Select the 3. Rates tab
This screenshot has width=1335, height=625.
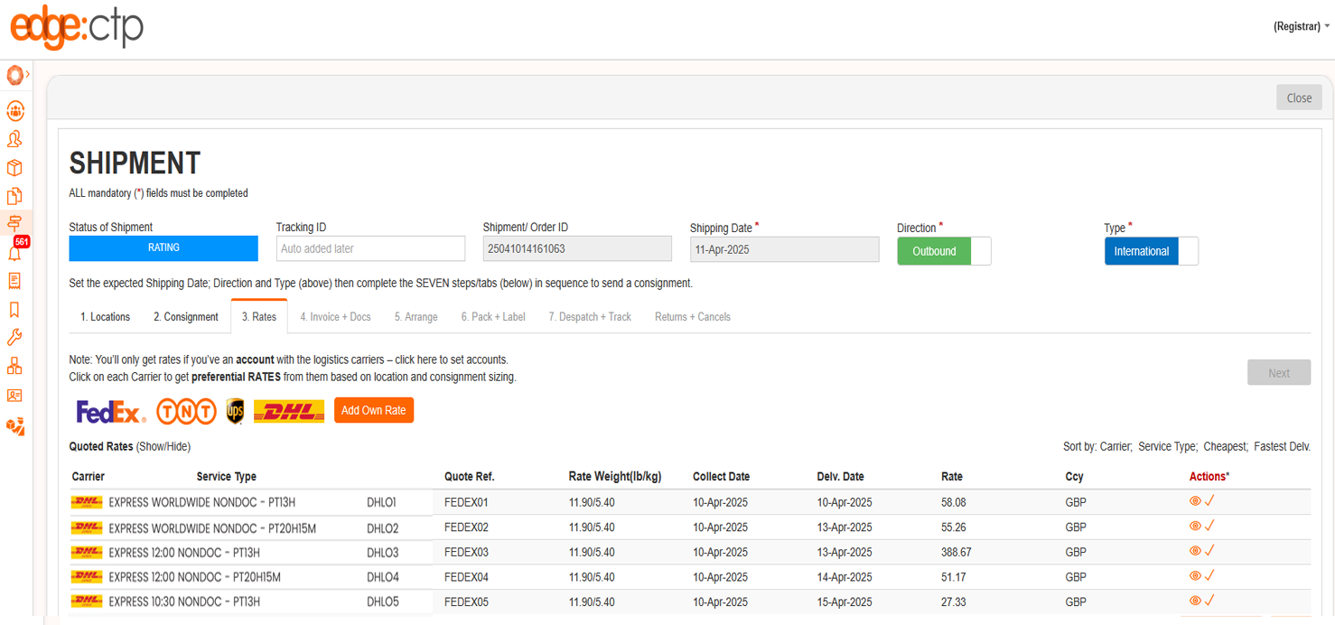tap(259, 317)
